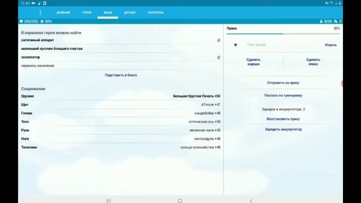
Task: Expand the god voice dropdown arrow
Action: point(236,45)
